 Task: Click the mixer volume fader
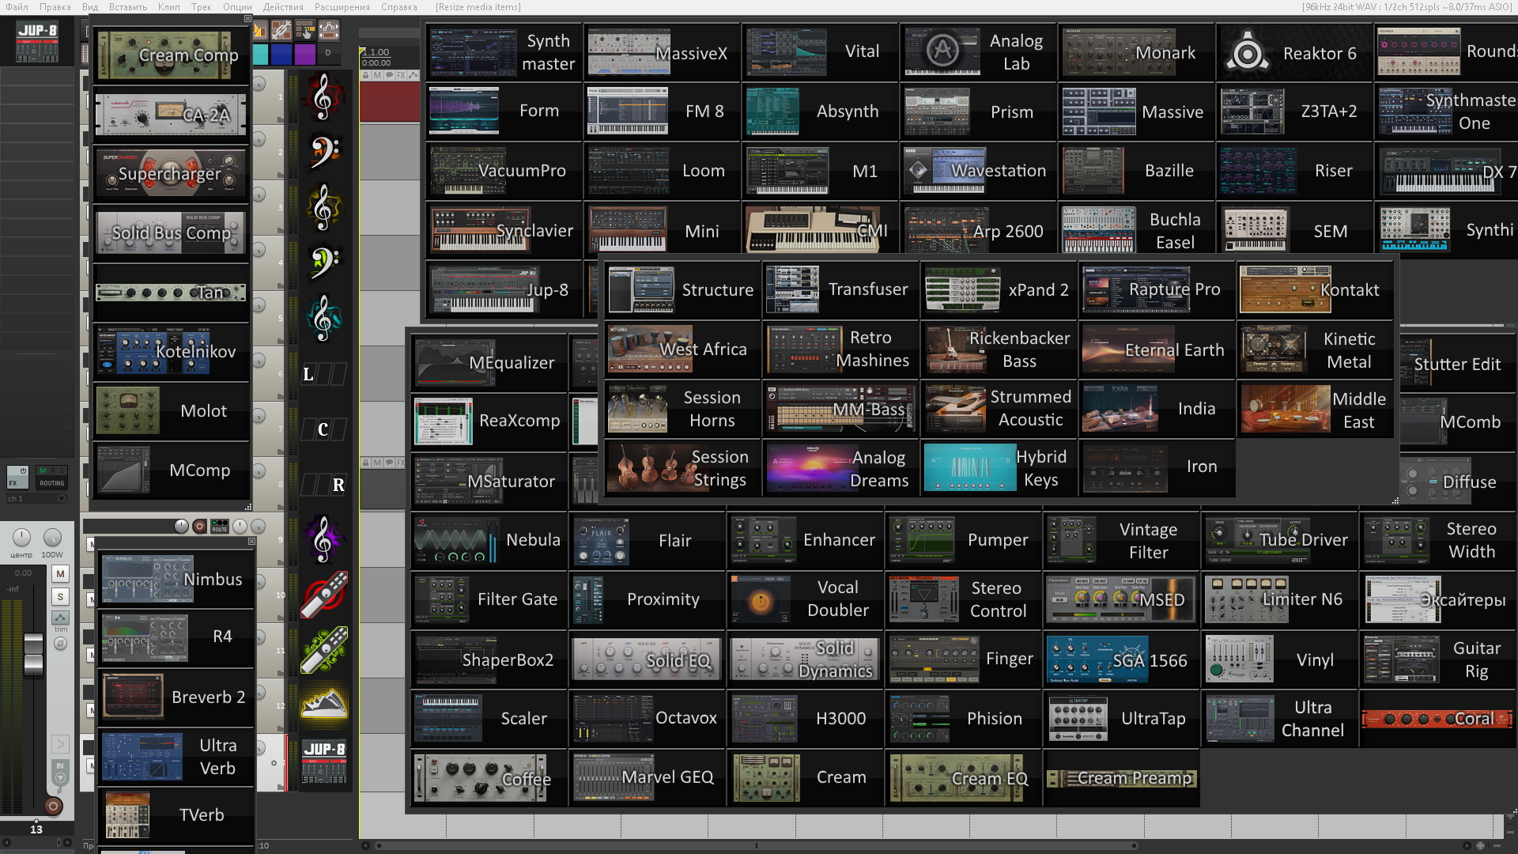pyautogui.click(x=33, y=654)
